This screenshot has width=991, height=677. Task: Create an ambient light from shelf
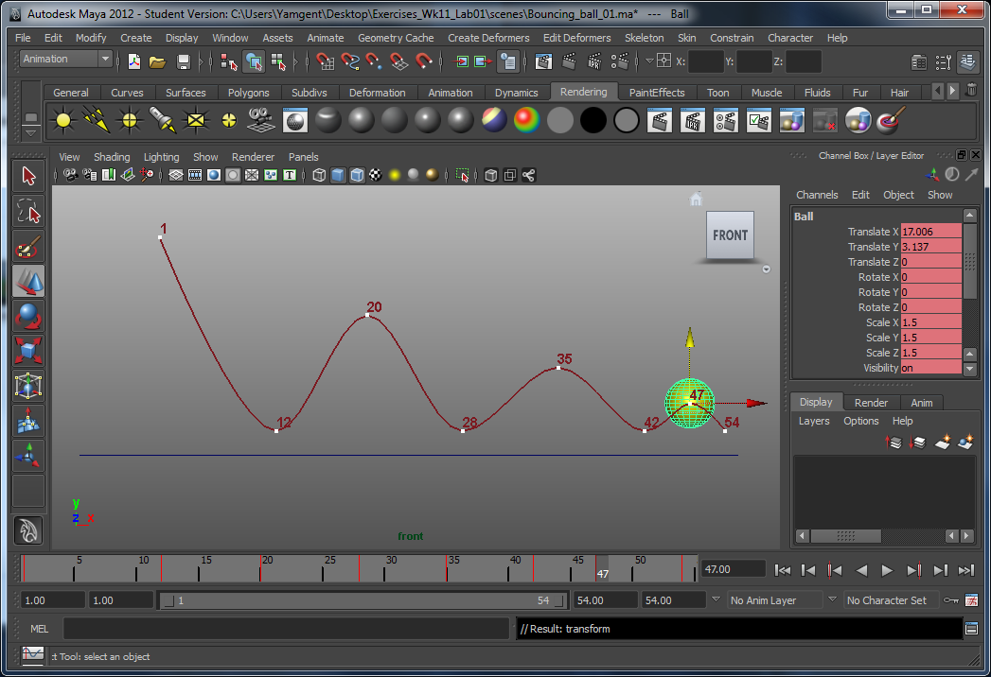(63, 120)
